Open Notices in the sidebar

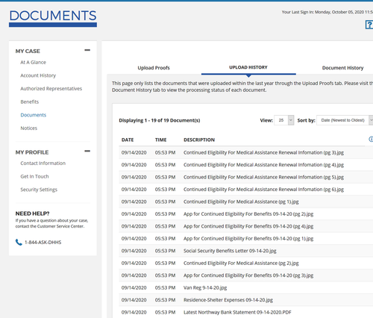tap(29, 128)
